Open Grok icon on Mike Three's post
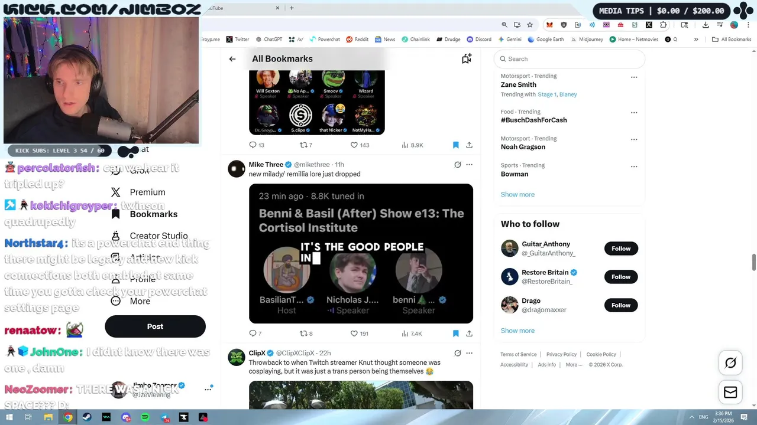The width and height of the screenshot is (757, 425). coord(457,165)
